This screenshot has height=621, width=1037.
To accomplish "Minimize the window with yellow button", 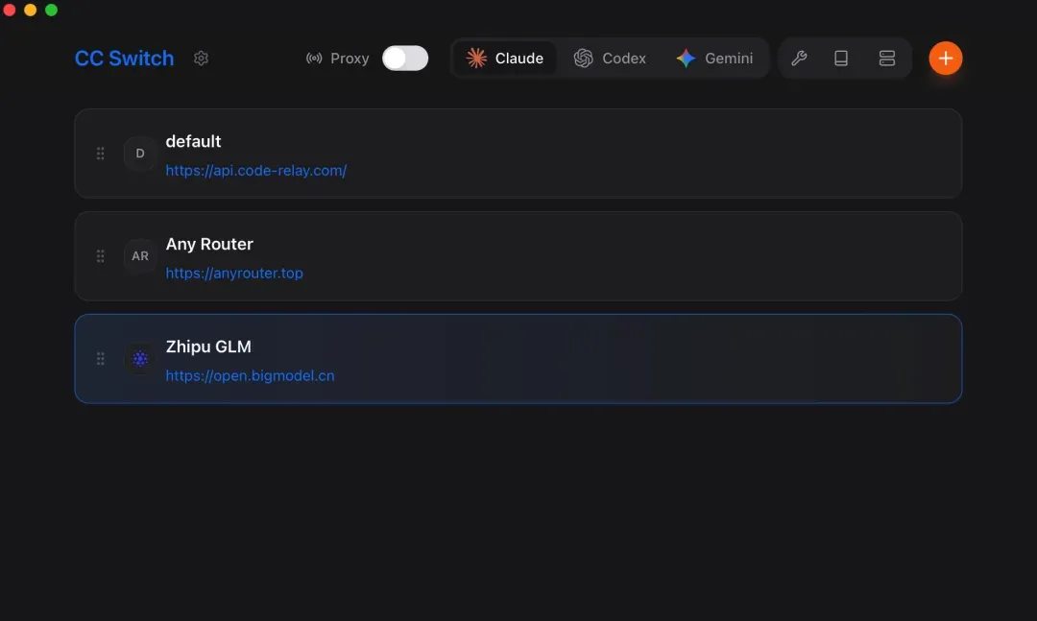I will [x=31, y=10].
